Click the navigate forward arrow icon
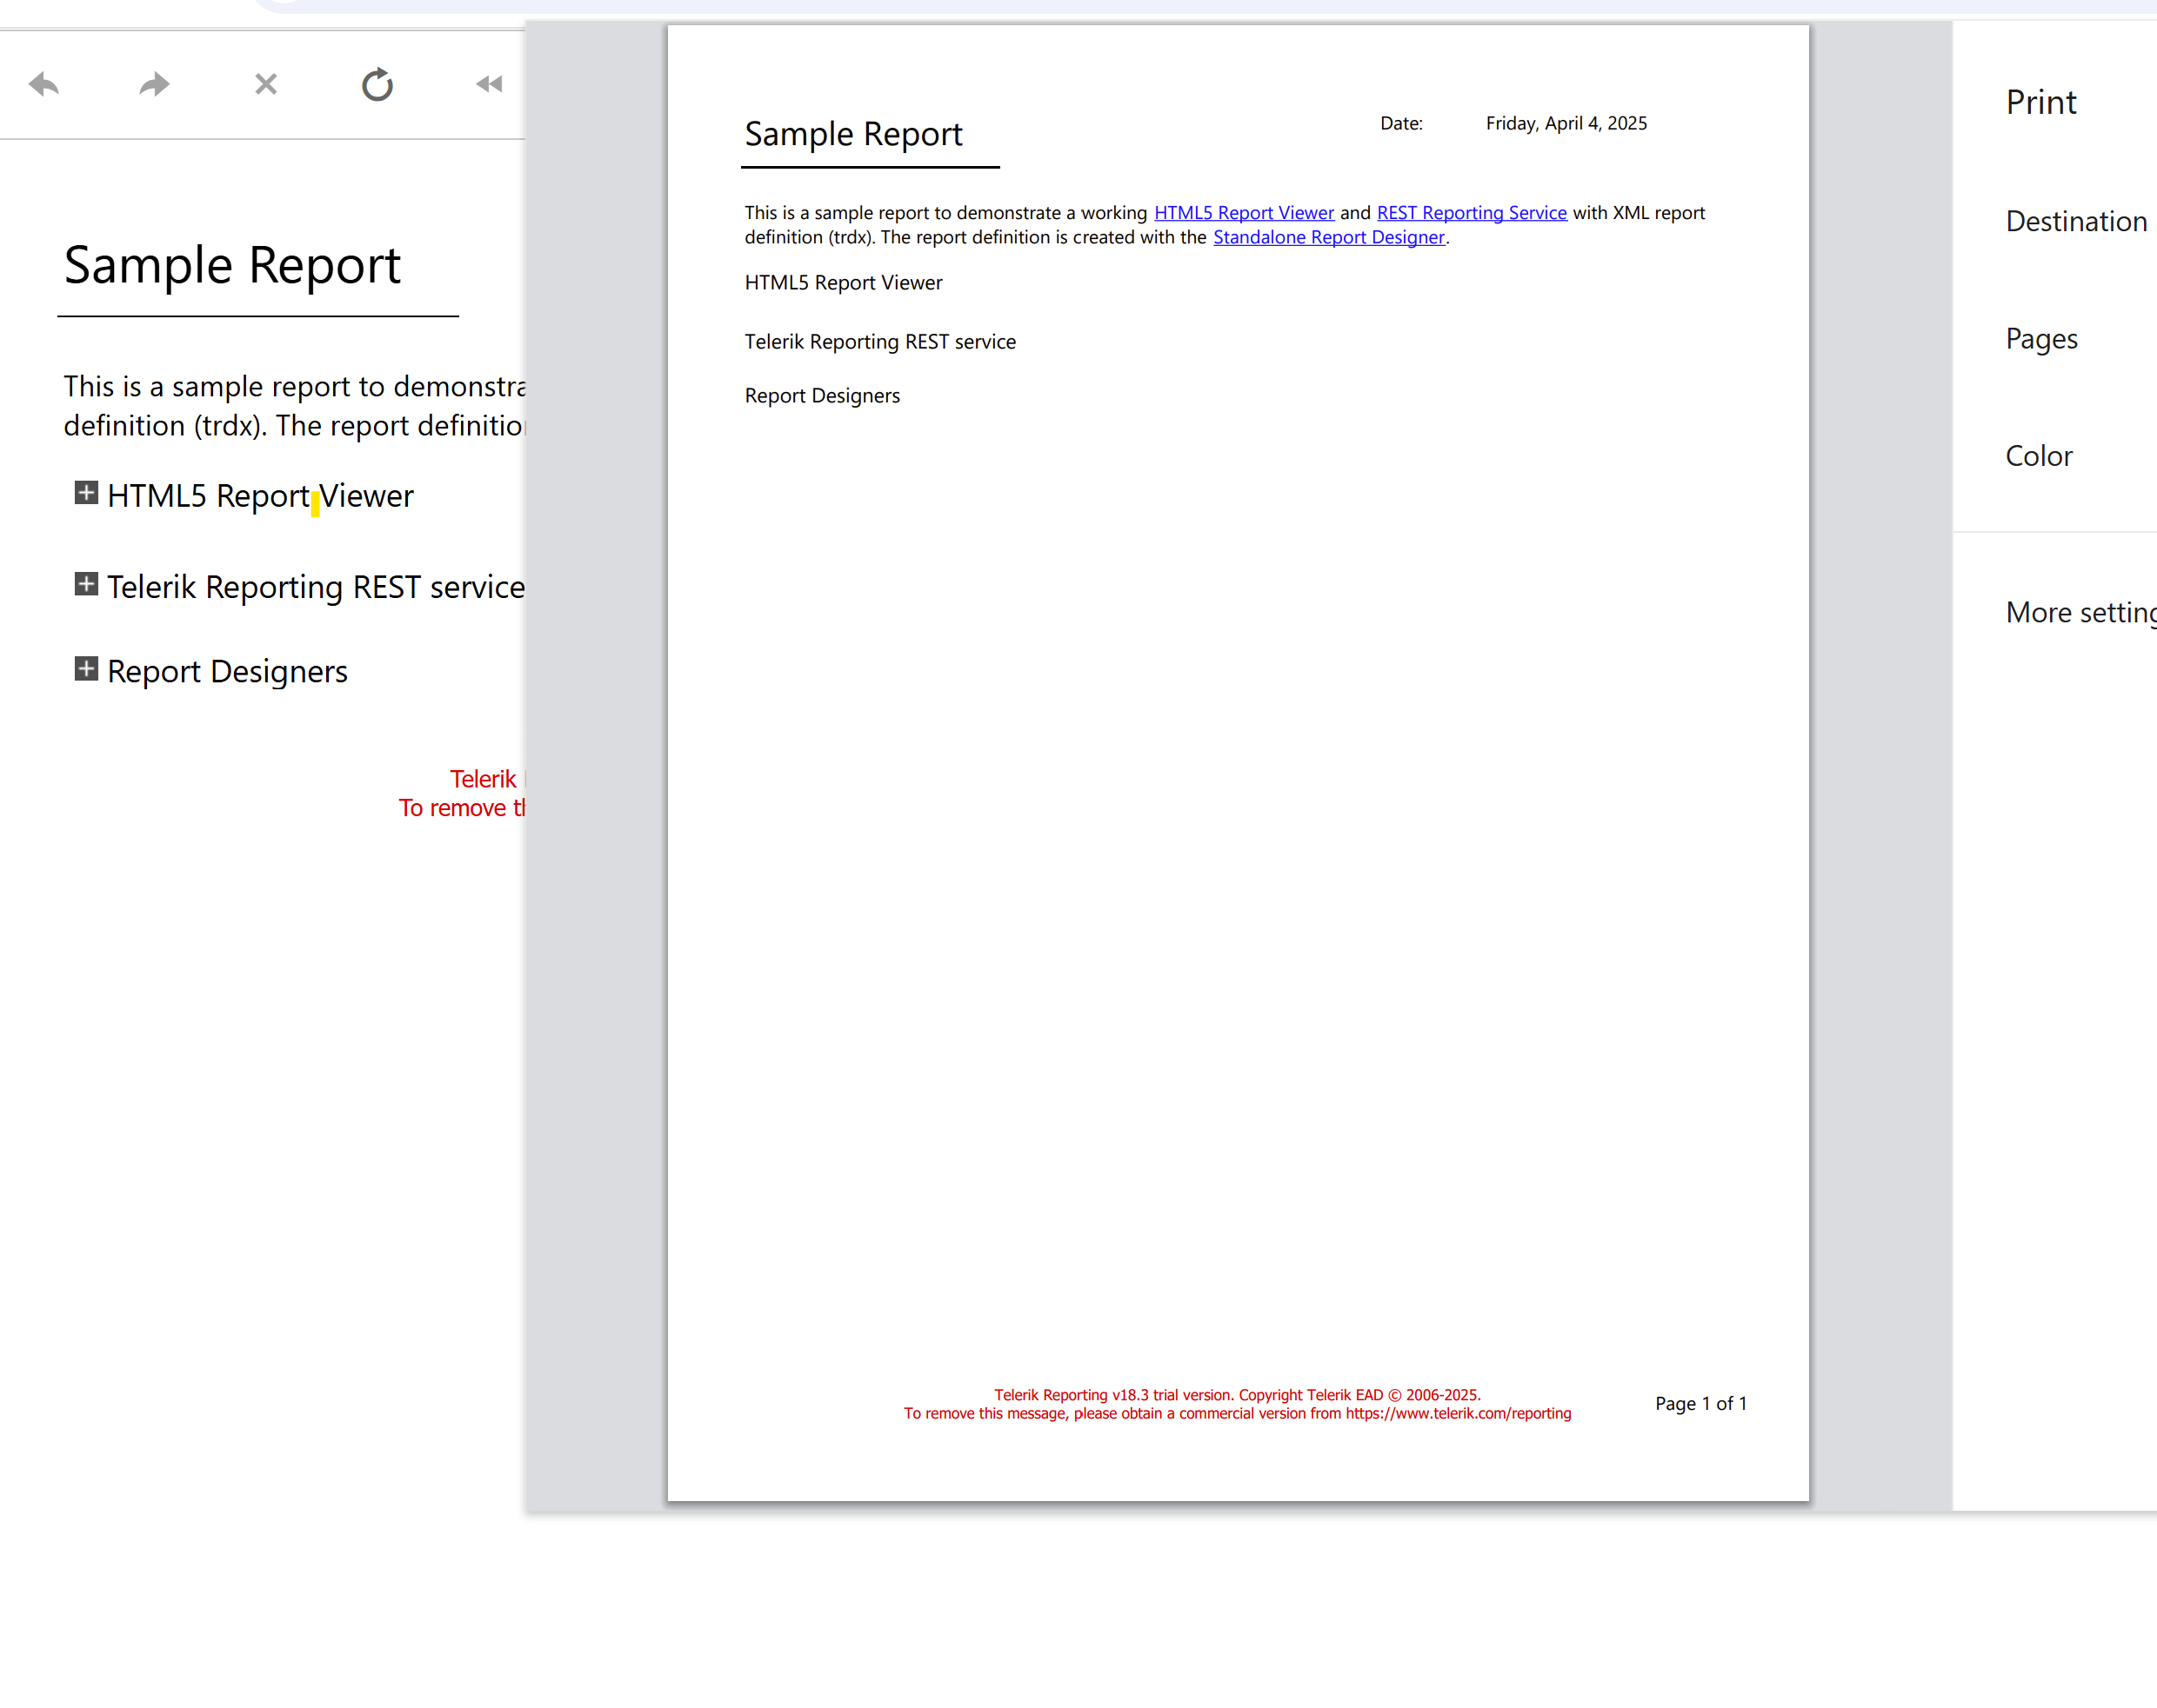Viewport: 2157px width, 1708px height. pos(154,84)
